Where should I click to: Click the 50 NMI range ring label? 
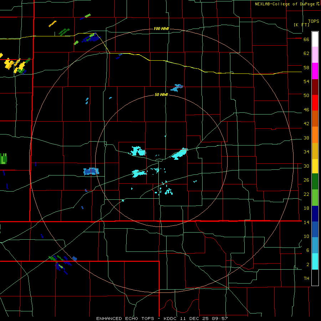pos(161,95)
